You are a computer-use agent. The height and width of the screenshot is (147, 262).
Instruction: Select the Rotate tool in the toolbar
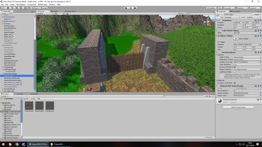[x=12, y=8]
